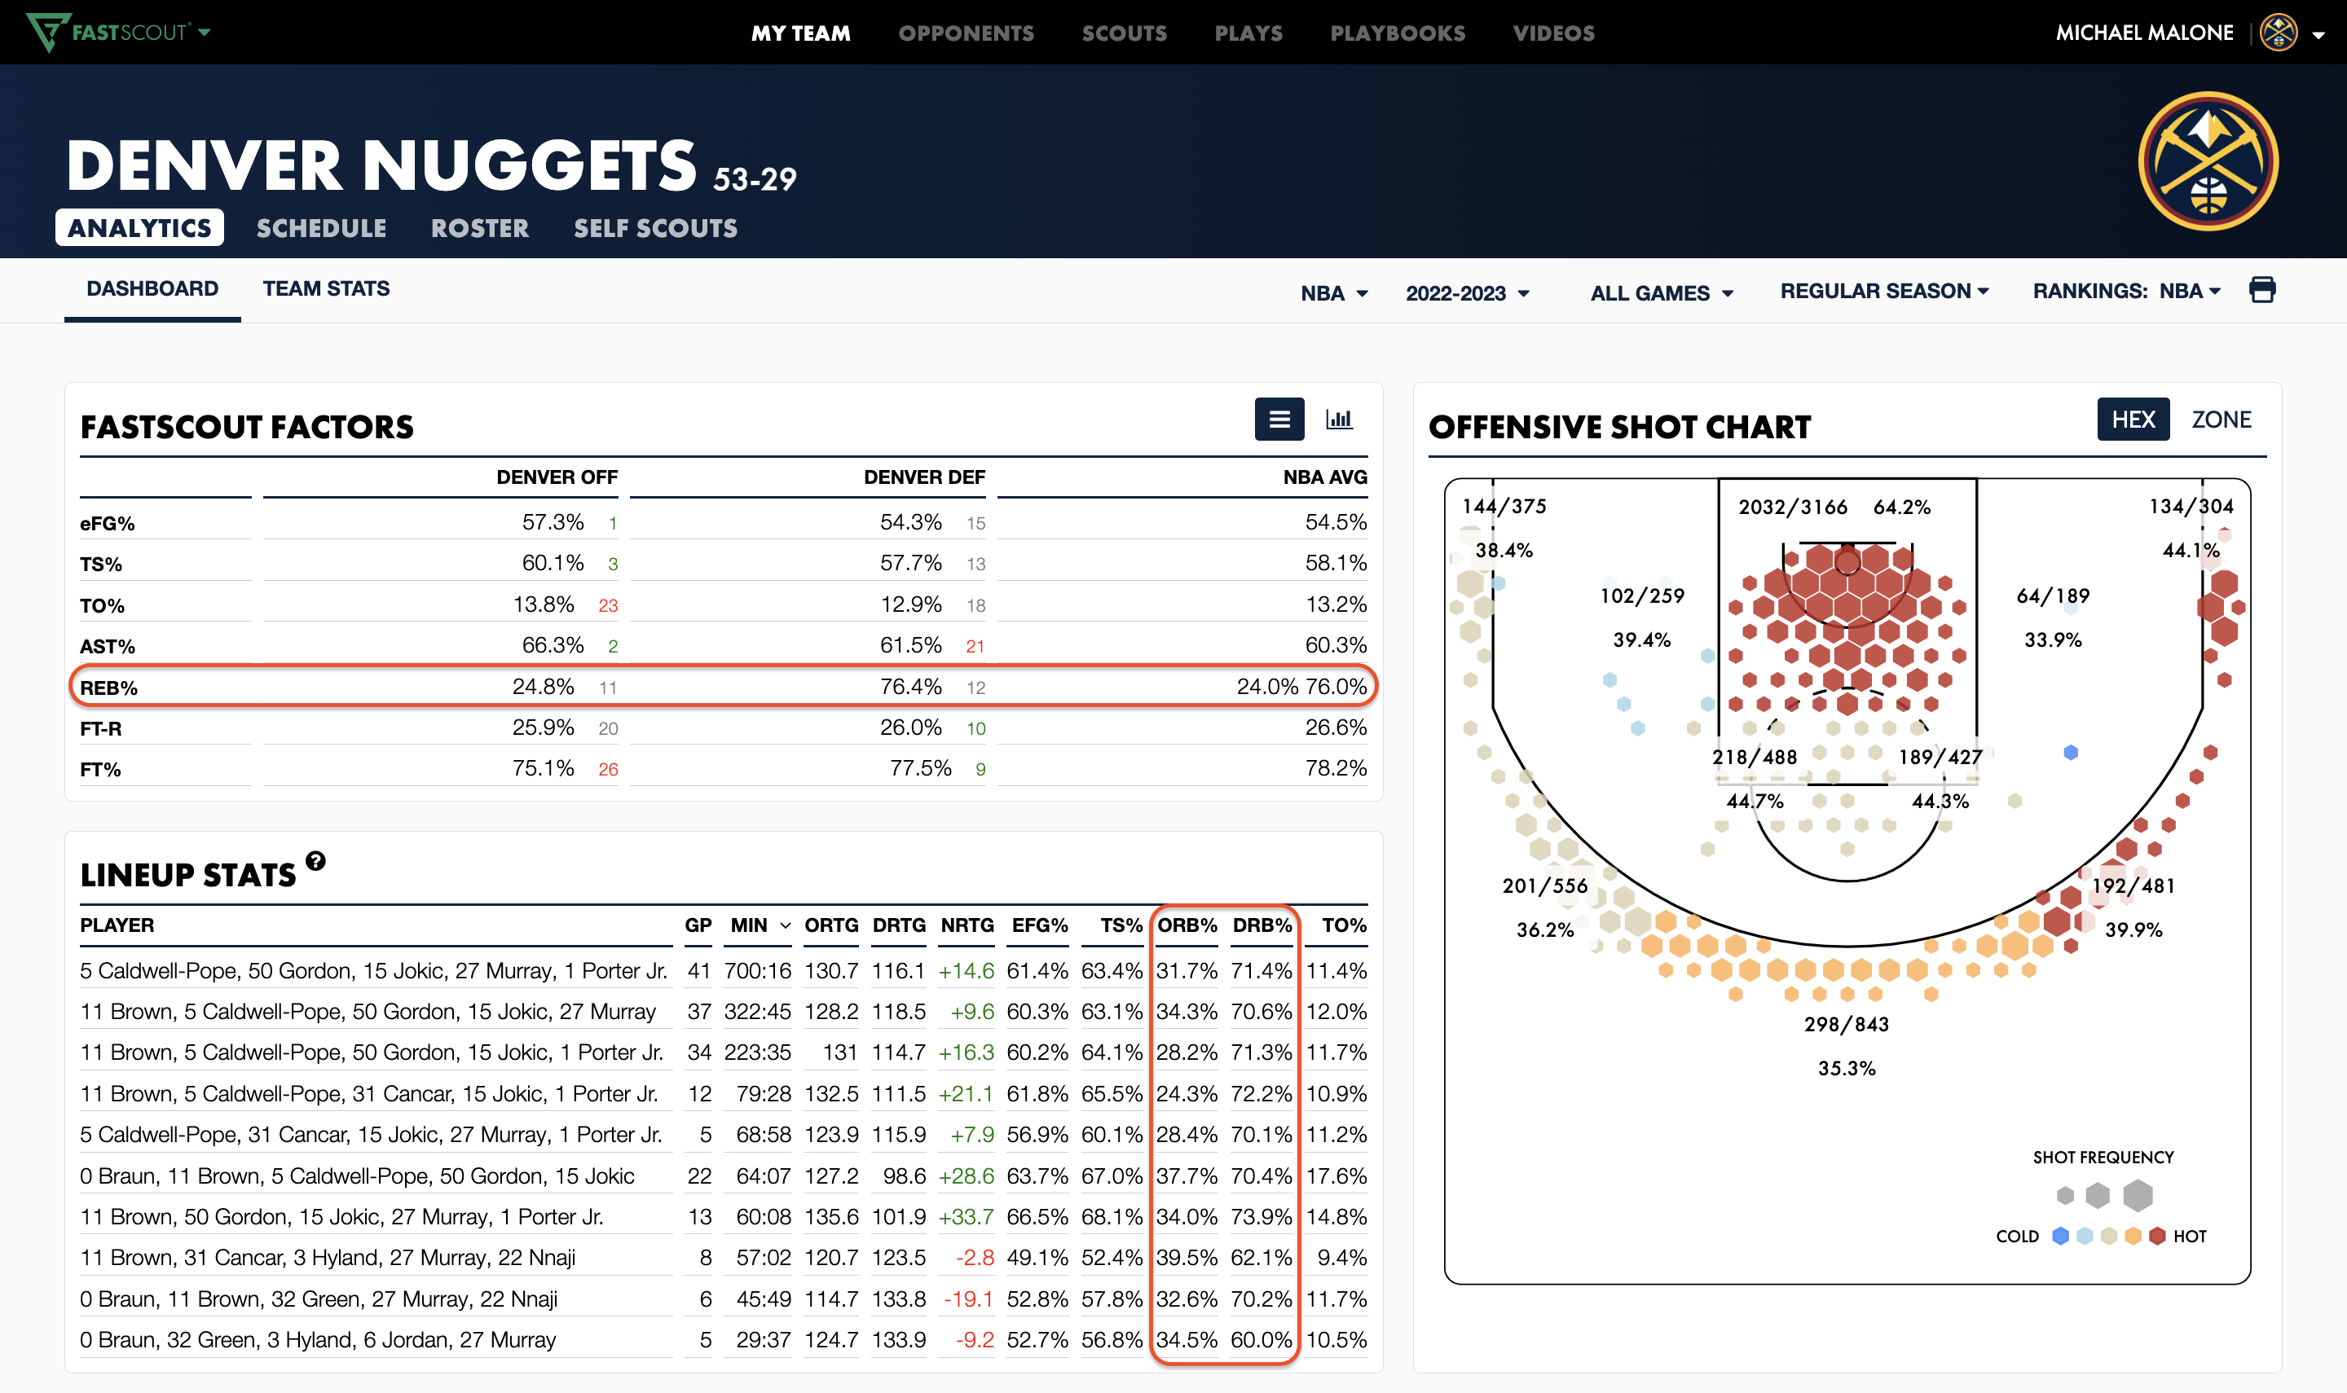Click the 2032/3166 paint zone label

point(1792,507)
